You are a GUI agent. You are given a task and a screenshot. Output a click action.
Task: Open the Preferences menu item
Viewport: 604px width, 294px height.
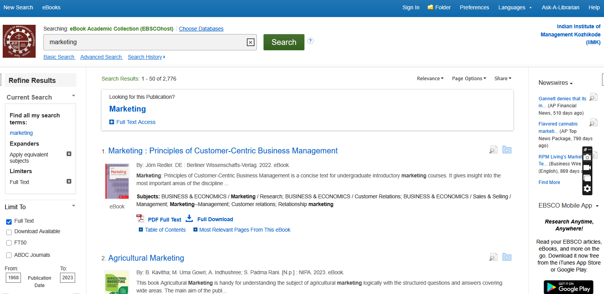point(474,7)
